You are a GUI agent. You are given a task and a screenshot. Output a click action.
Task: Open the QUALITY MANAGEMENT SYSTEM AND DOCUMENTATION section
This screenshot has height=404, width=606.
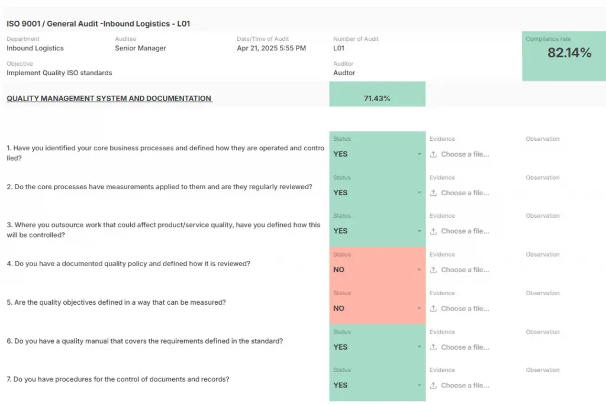point(109,98)
